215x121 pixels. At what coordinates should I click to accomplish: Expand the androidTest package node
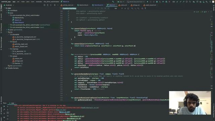(x=9, y=25)
